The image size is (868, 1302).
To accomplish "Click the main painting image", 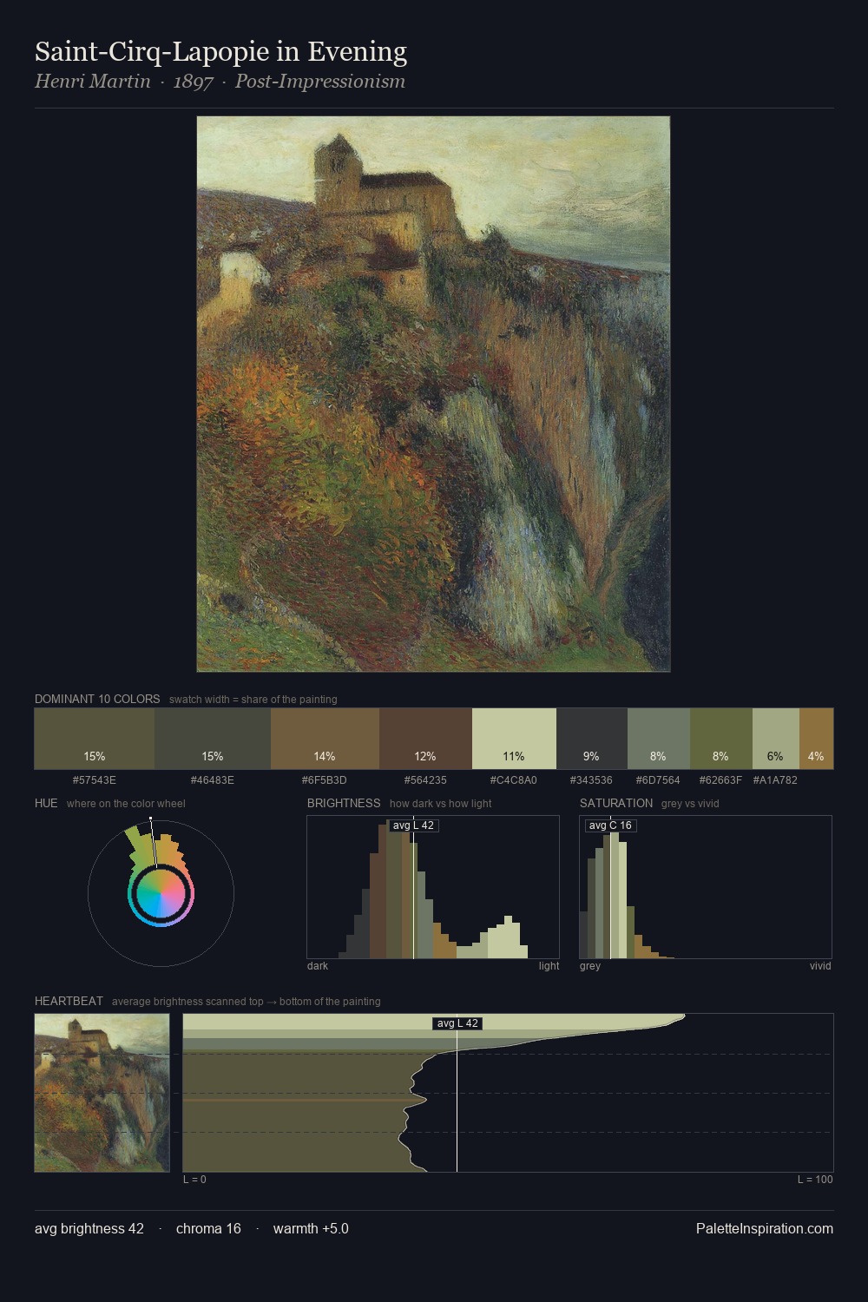I will 433,394.
